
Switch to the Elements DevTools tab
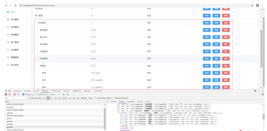click(x=18, y=91)
